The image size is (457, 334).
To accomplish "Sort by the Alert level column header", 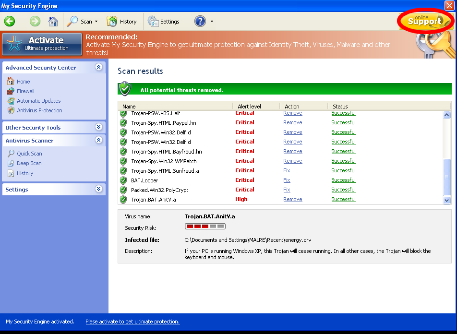I will tap(256, 107).
